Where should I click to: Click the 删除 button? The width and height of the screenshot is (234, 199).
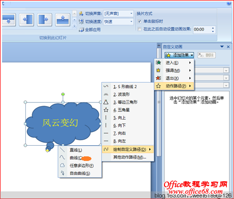pos(207,55)
